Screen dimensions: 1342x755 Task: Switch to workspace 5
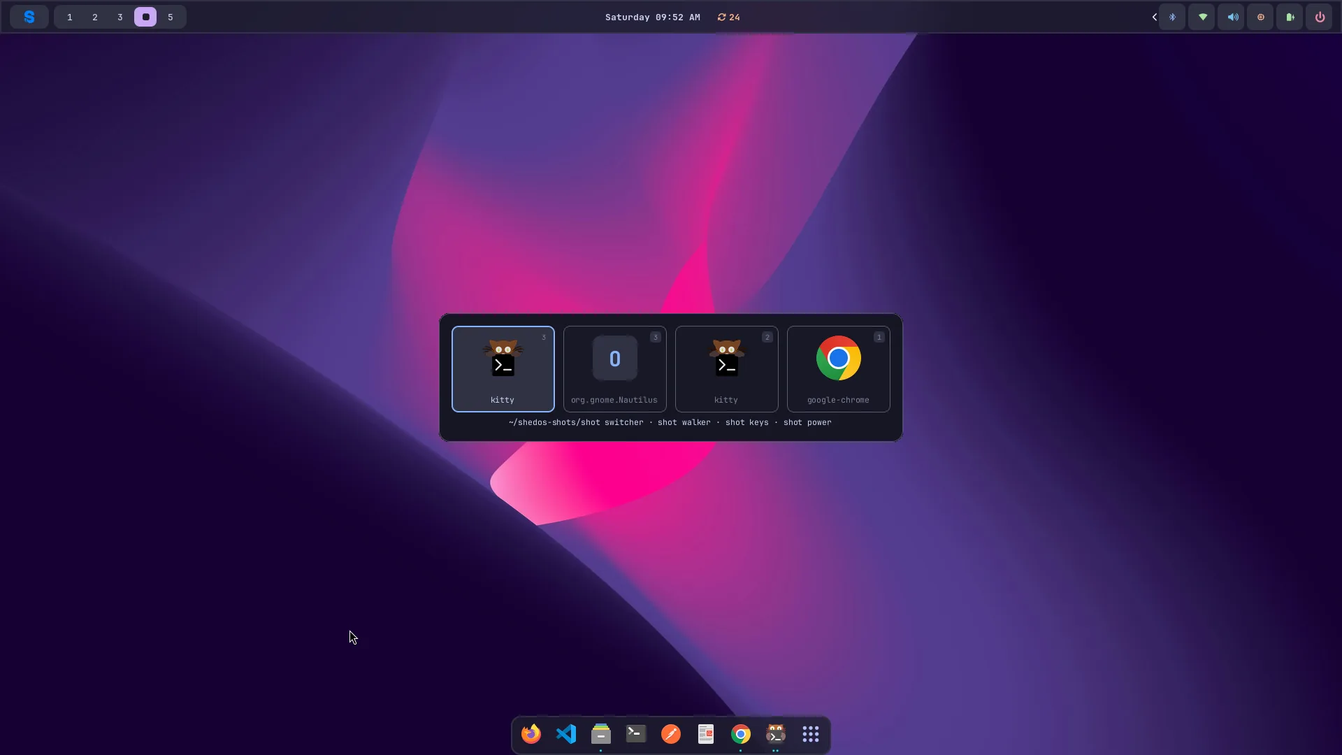pyautogui.click(x=171, y=17)
